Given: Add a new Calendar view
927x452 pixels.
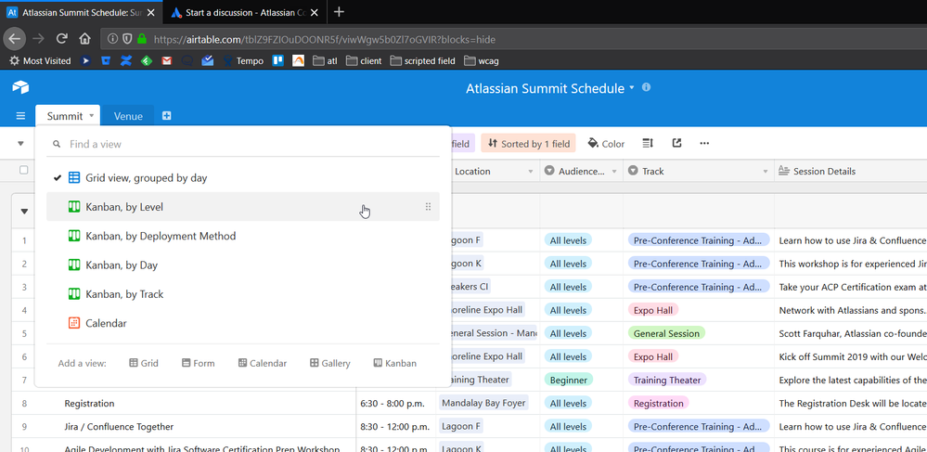Looking at the screenshot, I should [263, 363].
